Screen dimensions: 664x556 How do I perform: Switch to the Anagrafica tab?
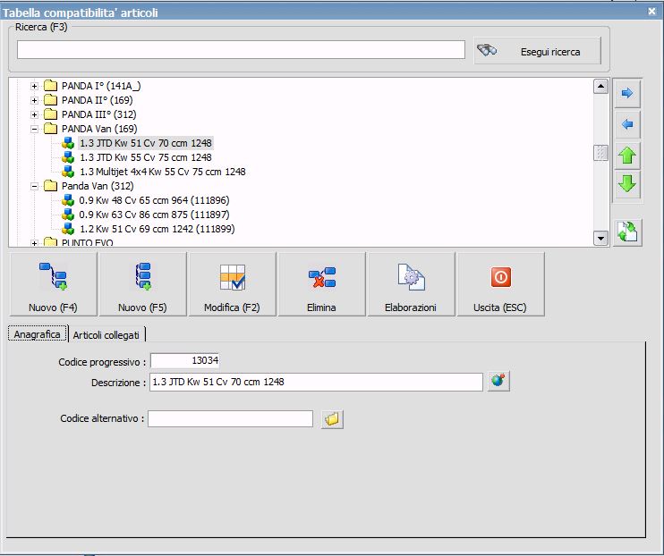38,334
